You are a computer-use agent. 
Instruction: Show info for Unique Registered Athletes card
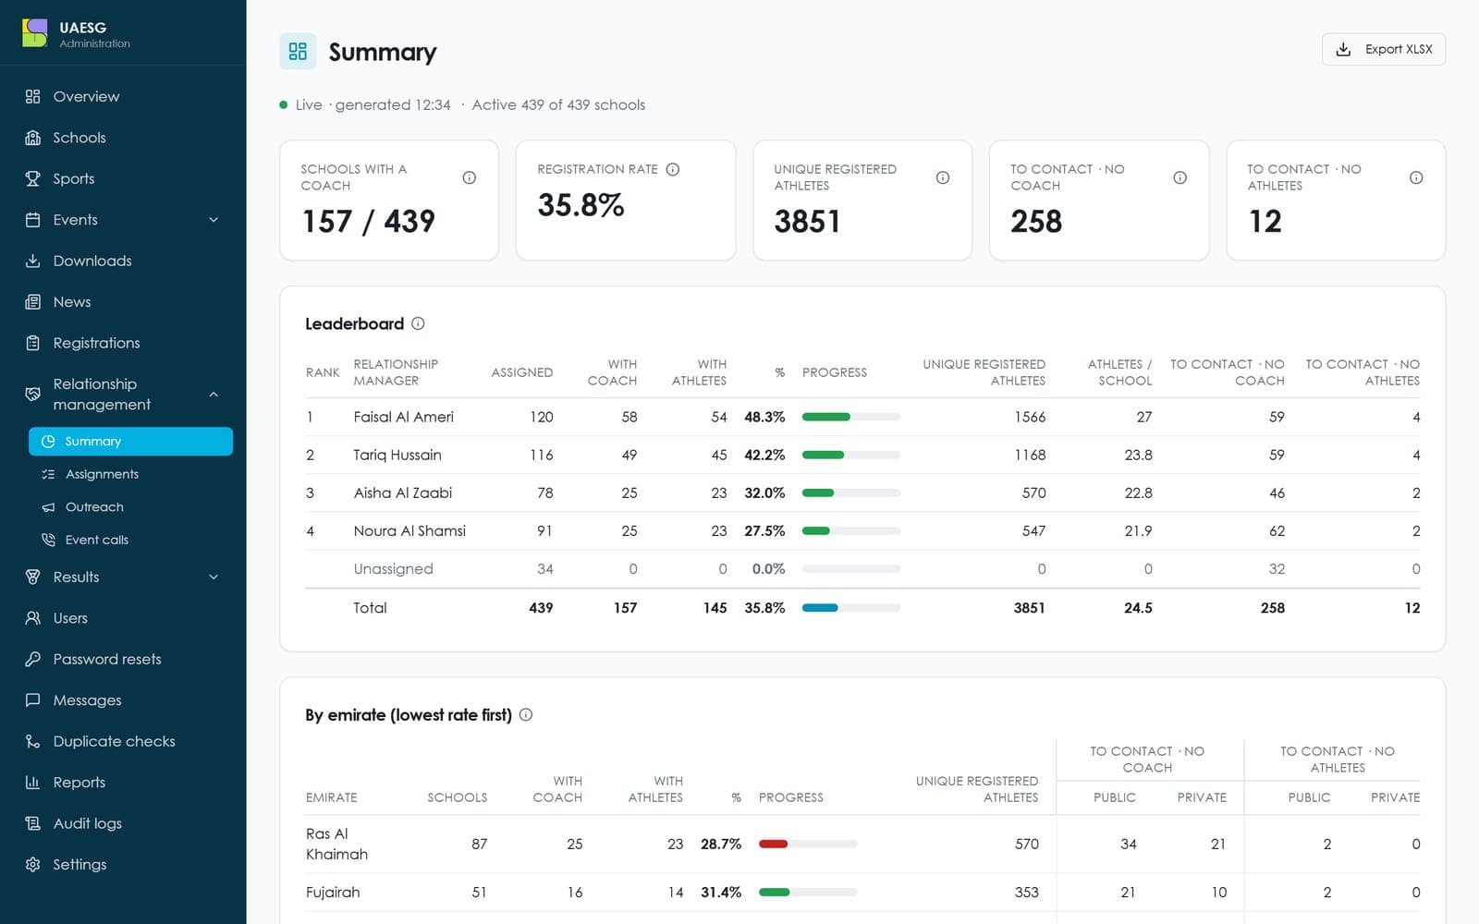(943, 177)
